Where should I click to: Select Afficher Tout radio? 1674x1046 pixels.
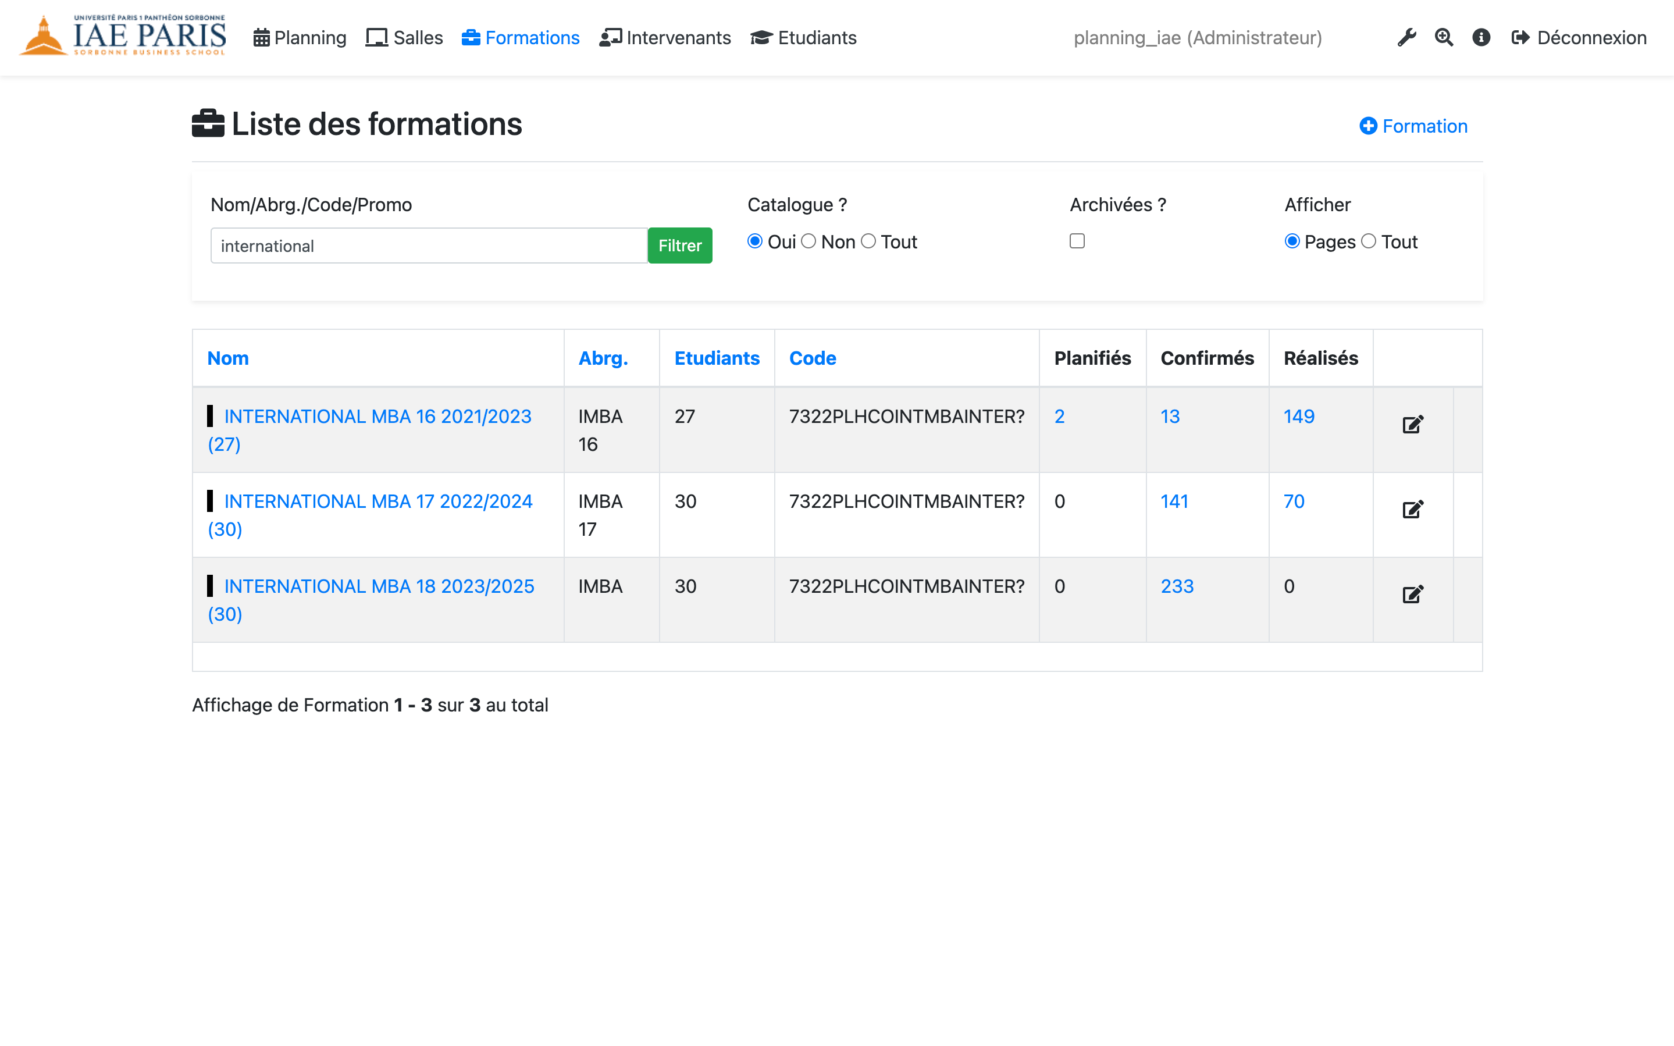[x=1369, y=241]
